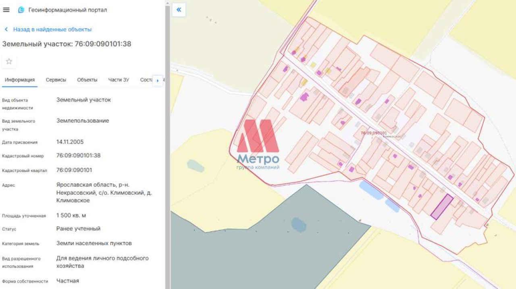Click the back chevron beside Назад
The width and height of the screenshot is (516, 289).
(6, 29)
